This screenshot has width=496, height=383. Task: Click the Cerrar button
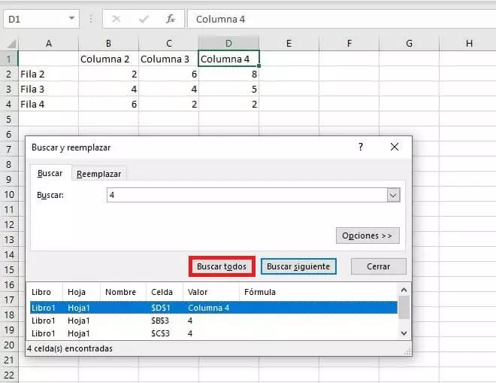[x=378, y=266]
